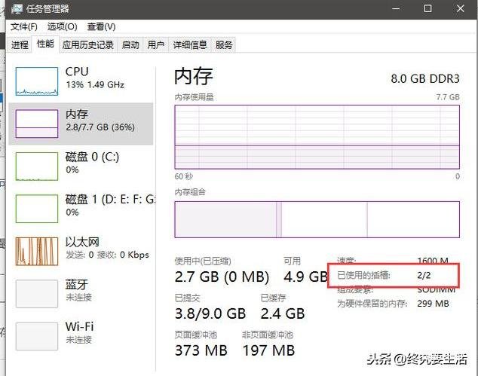478x376 pixels.
Task: Switch to the 应用历史记录 tab
Action: coord(87,45)
